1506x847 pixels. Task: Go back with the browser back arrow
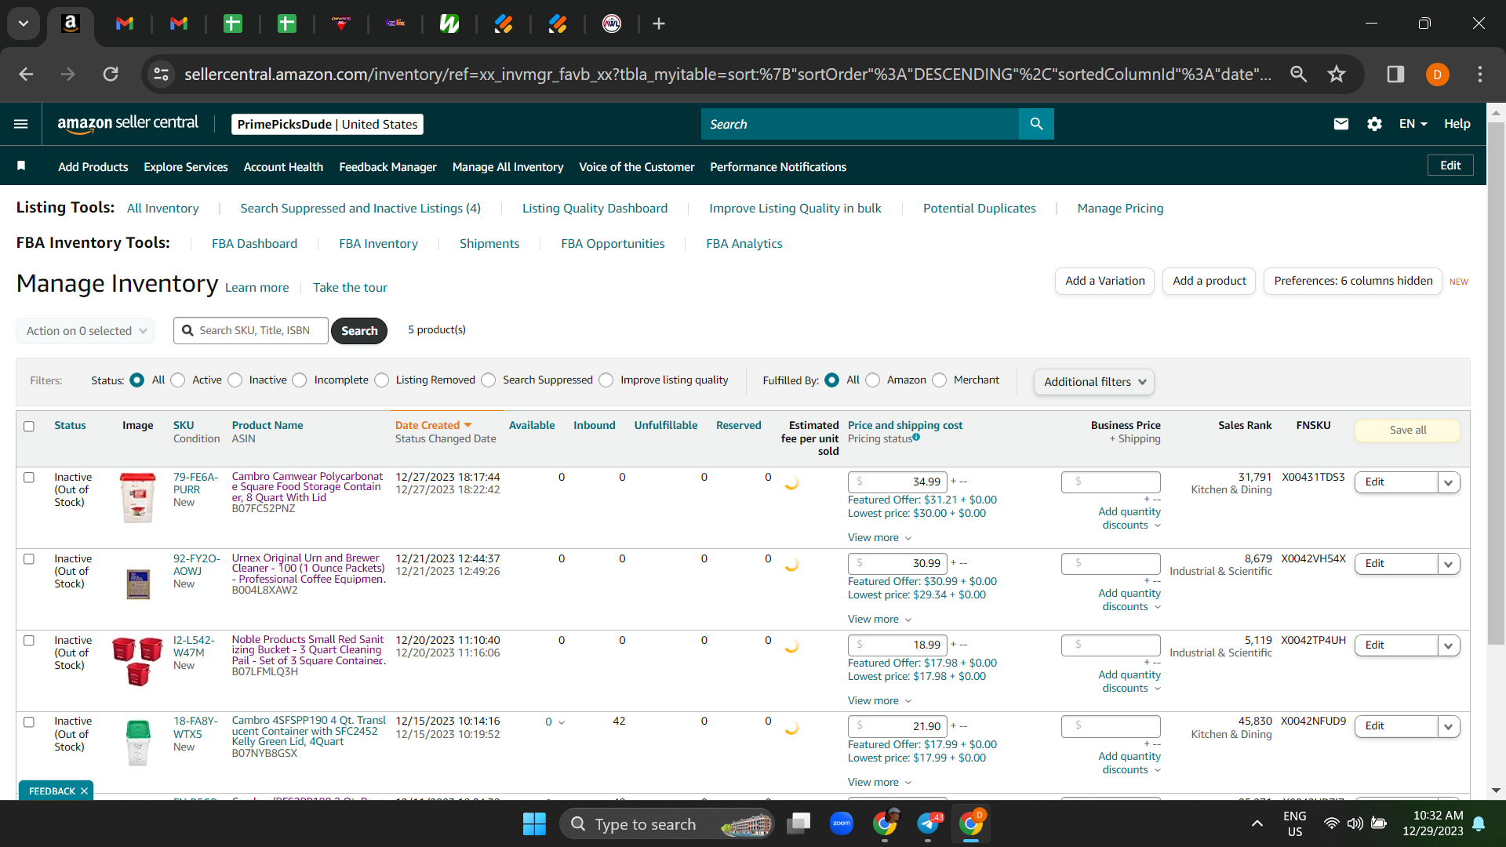pyautogui.click(x=26, y=74)
